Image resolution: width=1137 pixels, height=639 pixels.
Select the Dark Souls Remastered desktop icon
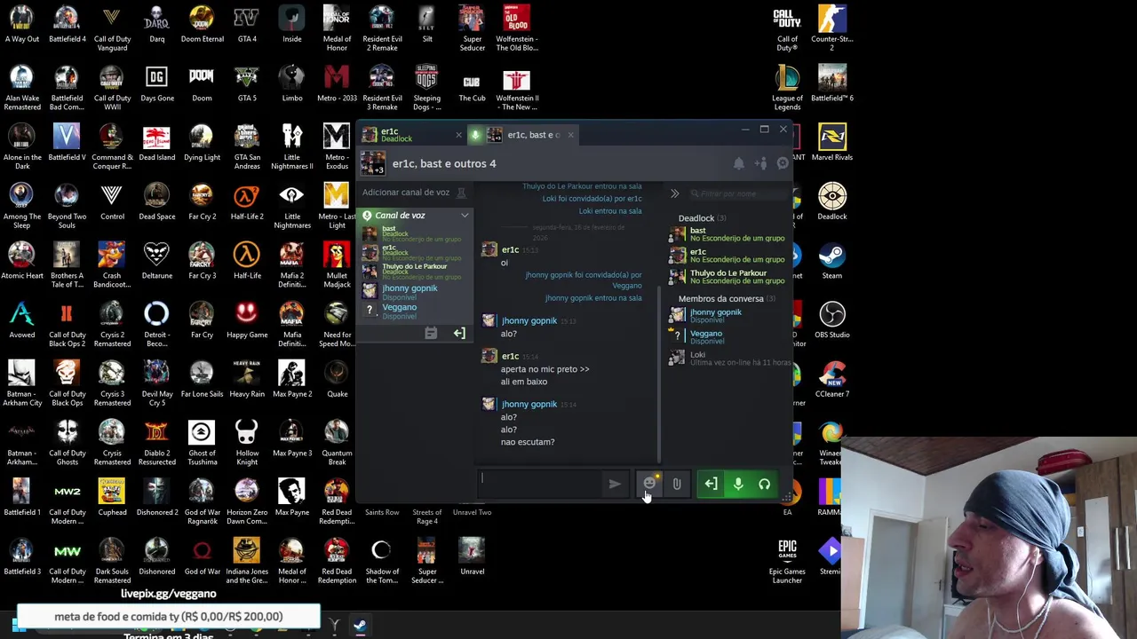(112, 562)
